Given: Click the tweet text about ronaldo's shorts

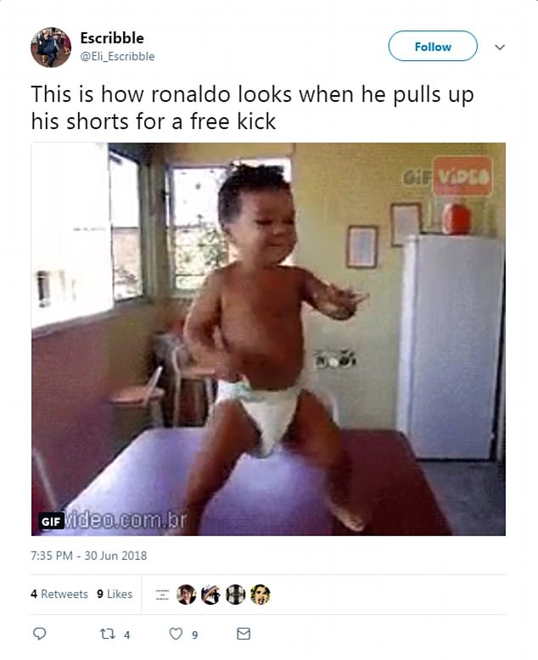Looking at the screenshot, I should click(x=253, y=108).
